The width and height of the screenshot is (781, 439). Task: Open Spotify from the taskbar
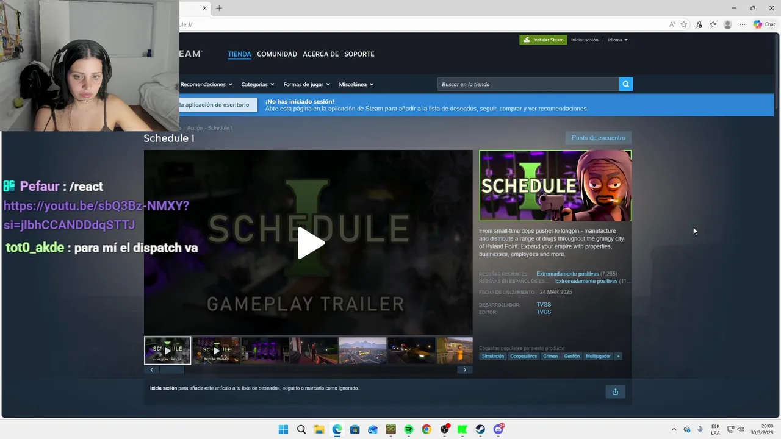(x=409, y=429)
